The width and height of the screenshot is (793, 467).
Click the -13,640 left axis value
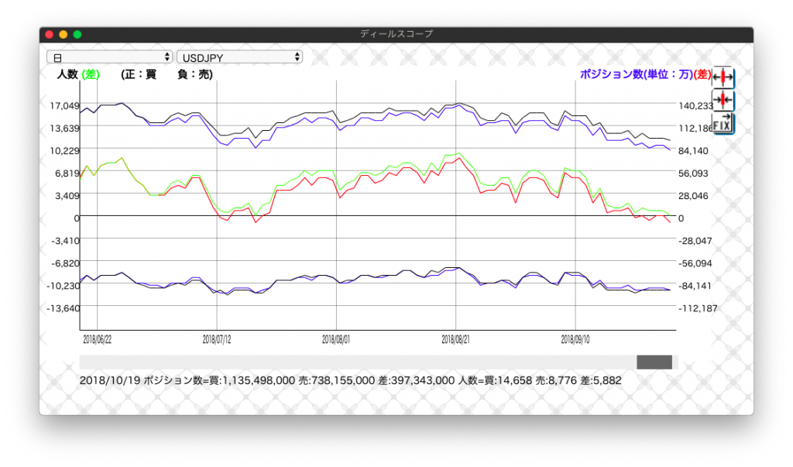pyautogui.click(x=64, y=308)
